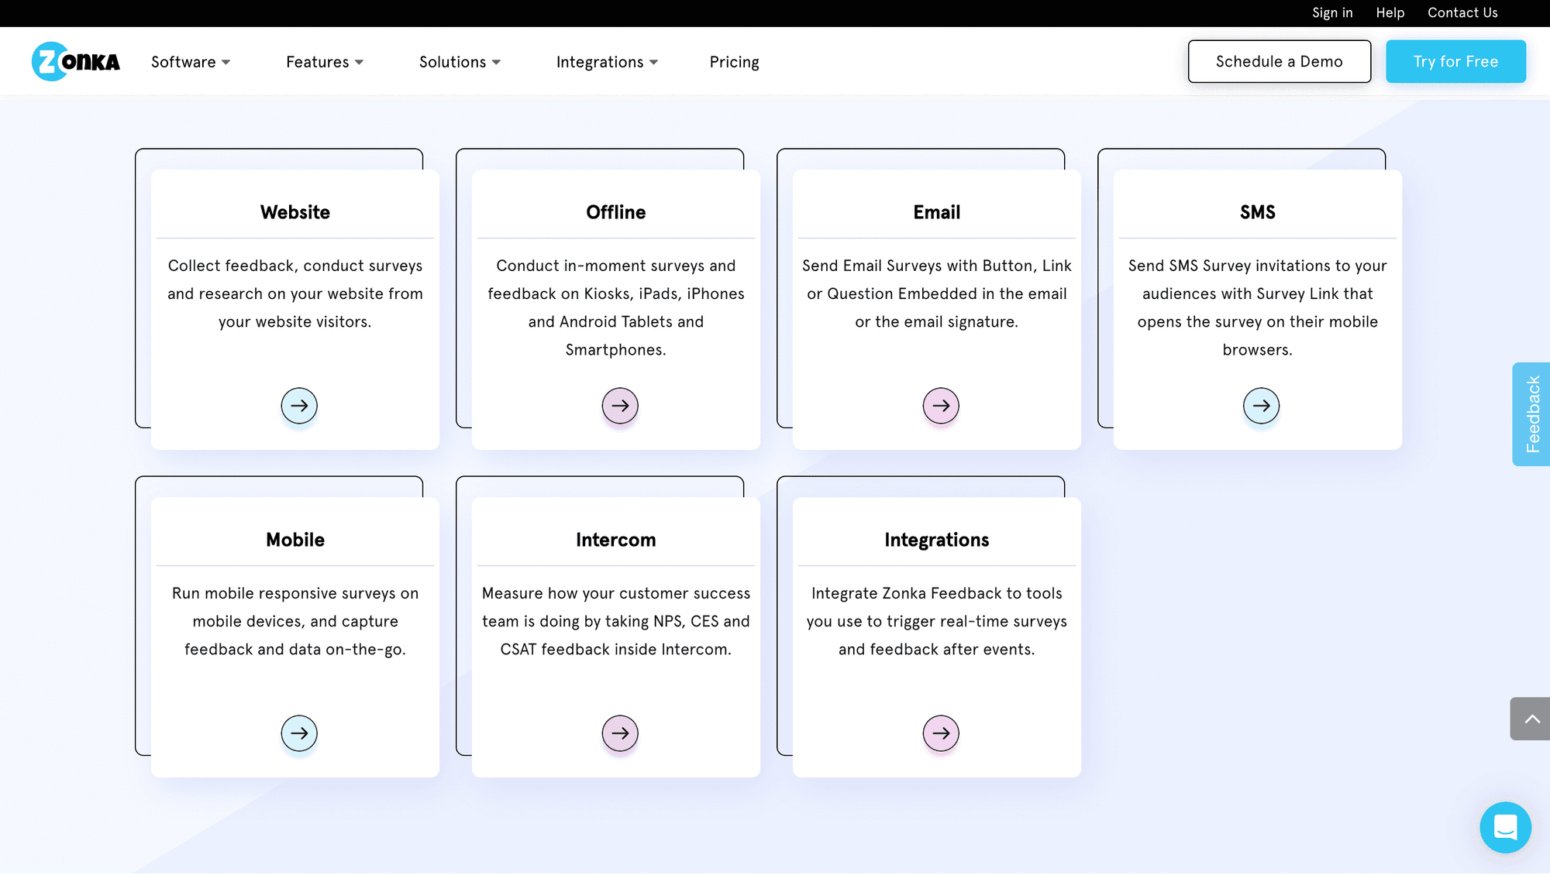Click the arrow icon on Integrations card

click(941, 733)
